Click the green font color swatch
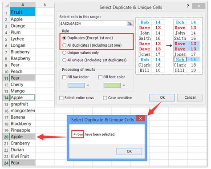The height and width of the screenshot is (169, 211). [113, 85]
